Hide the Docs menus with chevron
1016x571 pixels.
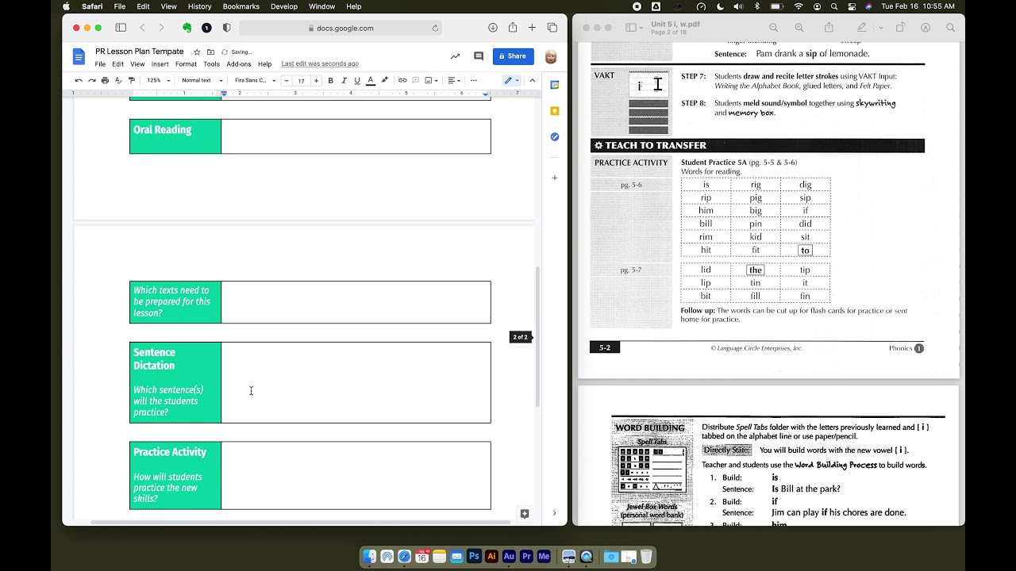coord(532,80)
